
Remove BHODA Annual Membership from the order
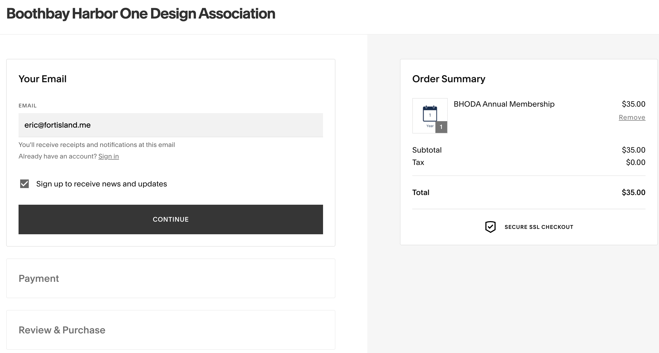click(x=632, y=117)
